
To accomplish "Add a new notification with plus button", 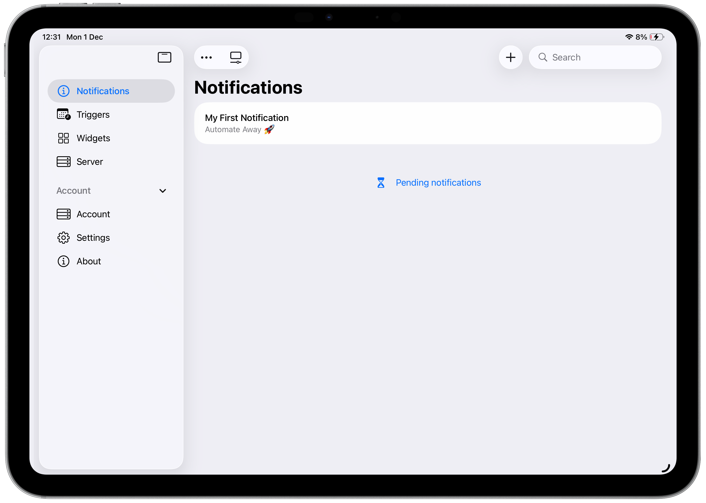I will tap(511, 57).
